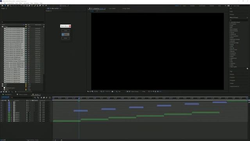Select the Rectangle shape tool

point(27,5)
